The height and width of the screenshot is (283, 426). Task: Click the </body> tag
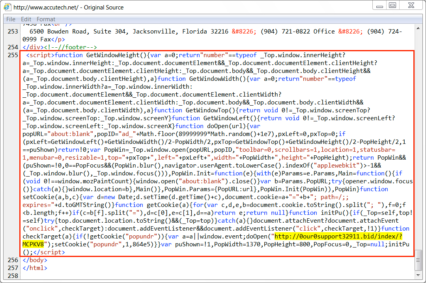point(35,260)
